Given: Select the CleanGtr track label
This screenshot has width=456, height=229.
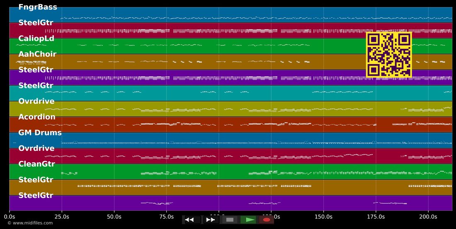Looking at the screenshot, I should point(36,164).
